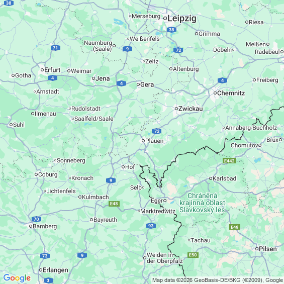Click the Zwickau city label
284x284 pixels.
(191, 109)
